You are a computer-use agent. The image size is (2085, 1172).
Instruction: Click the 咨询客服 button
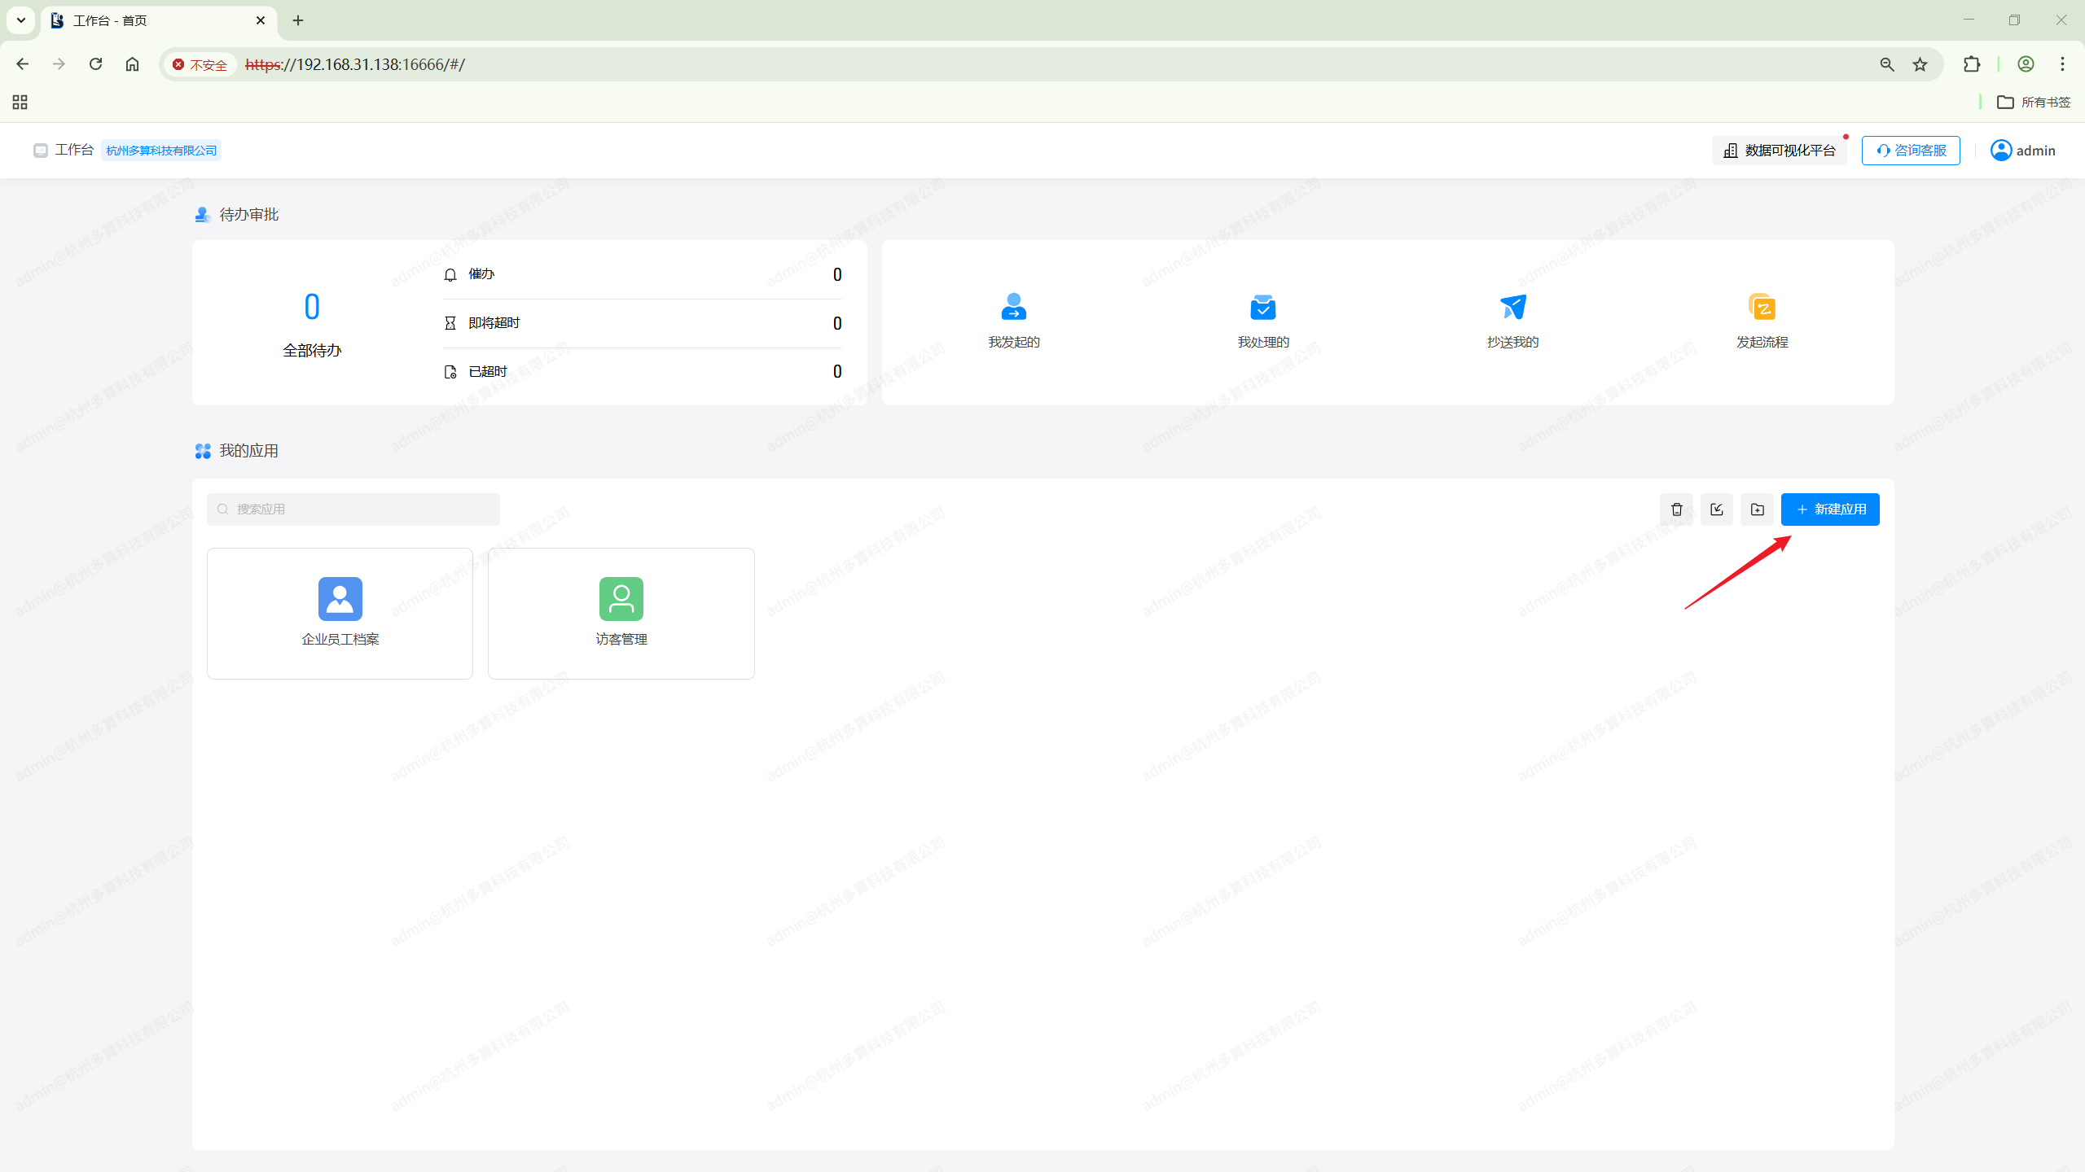[x=1910, y=151]
